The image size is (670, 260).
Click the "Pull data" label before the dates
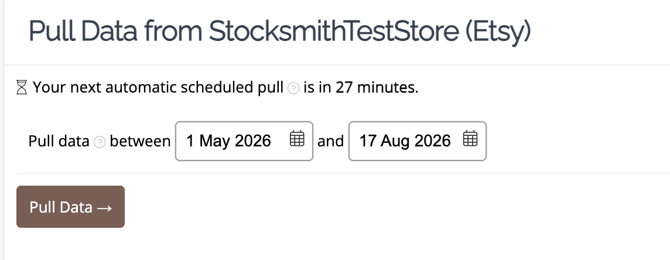(x=59, y=141)
